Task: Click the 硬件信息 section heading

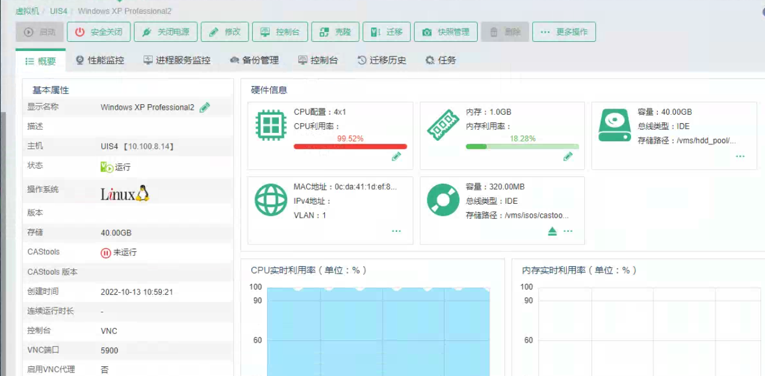Action: point(269,90)
